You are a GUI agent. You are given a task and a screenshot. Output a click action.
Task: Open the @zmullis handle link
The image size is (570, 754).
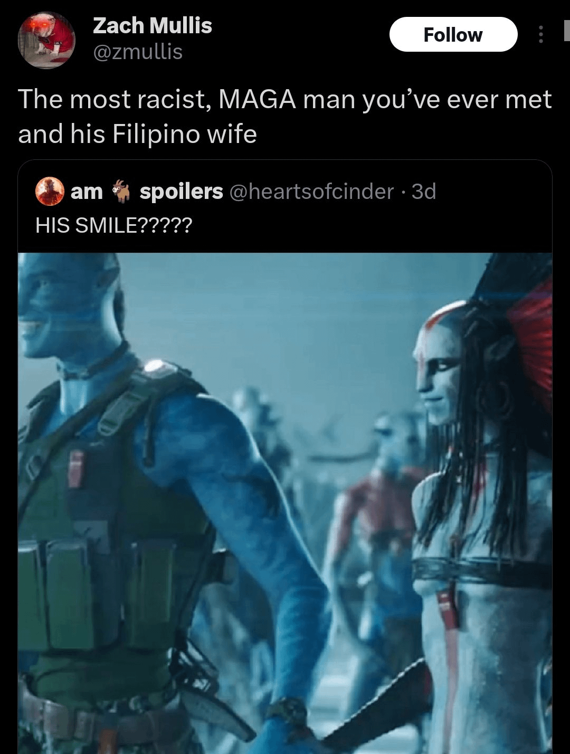pyautogui.click(x=138, y=52)
